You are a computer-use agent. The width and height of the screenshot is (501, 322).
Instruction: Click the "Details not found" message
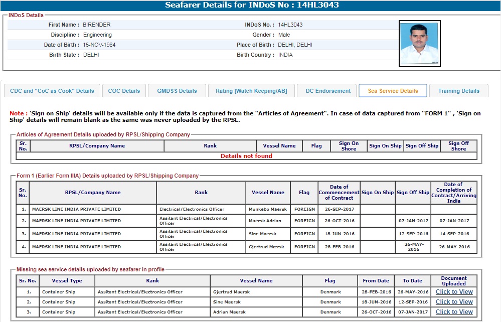246,156
